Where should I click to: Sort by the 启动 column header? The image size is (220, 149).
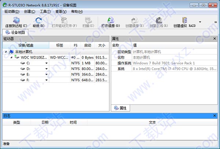coord(88,45)
